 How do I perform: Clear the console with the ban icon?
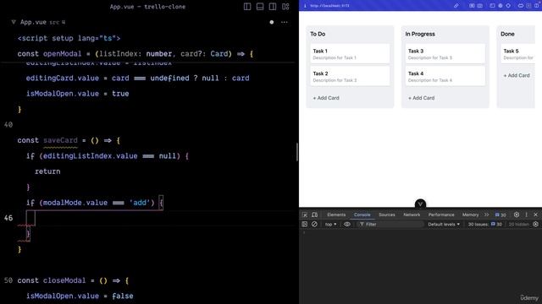tap(314, 224)
